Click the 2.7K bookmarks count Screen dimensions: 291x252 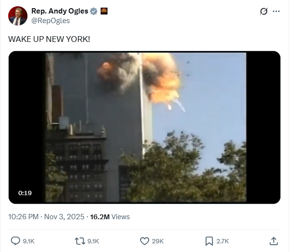click(223, 241)
